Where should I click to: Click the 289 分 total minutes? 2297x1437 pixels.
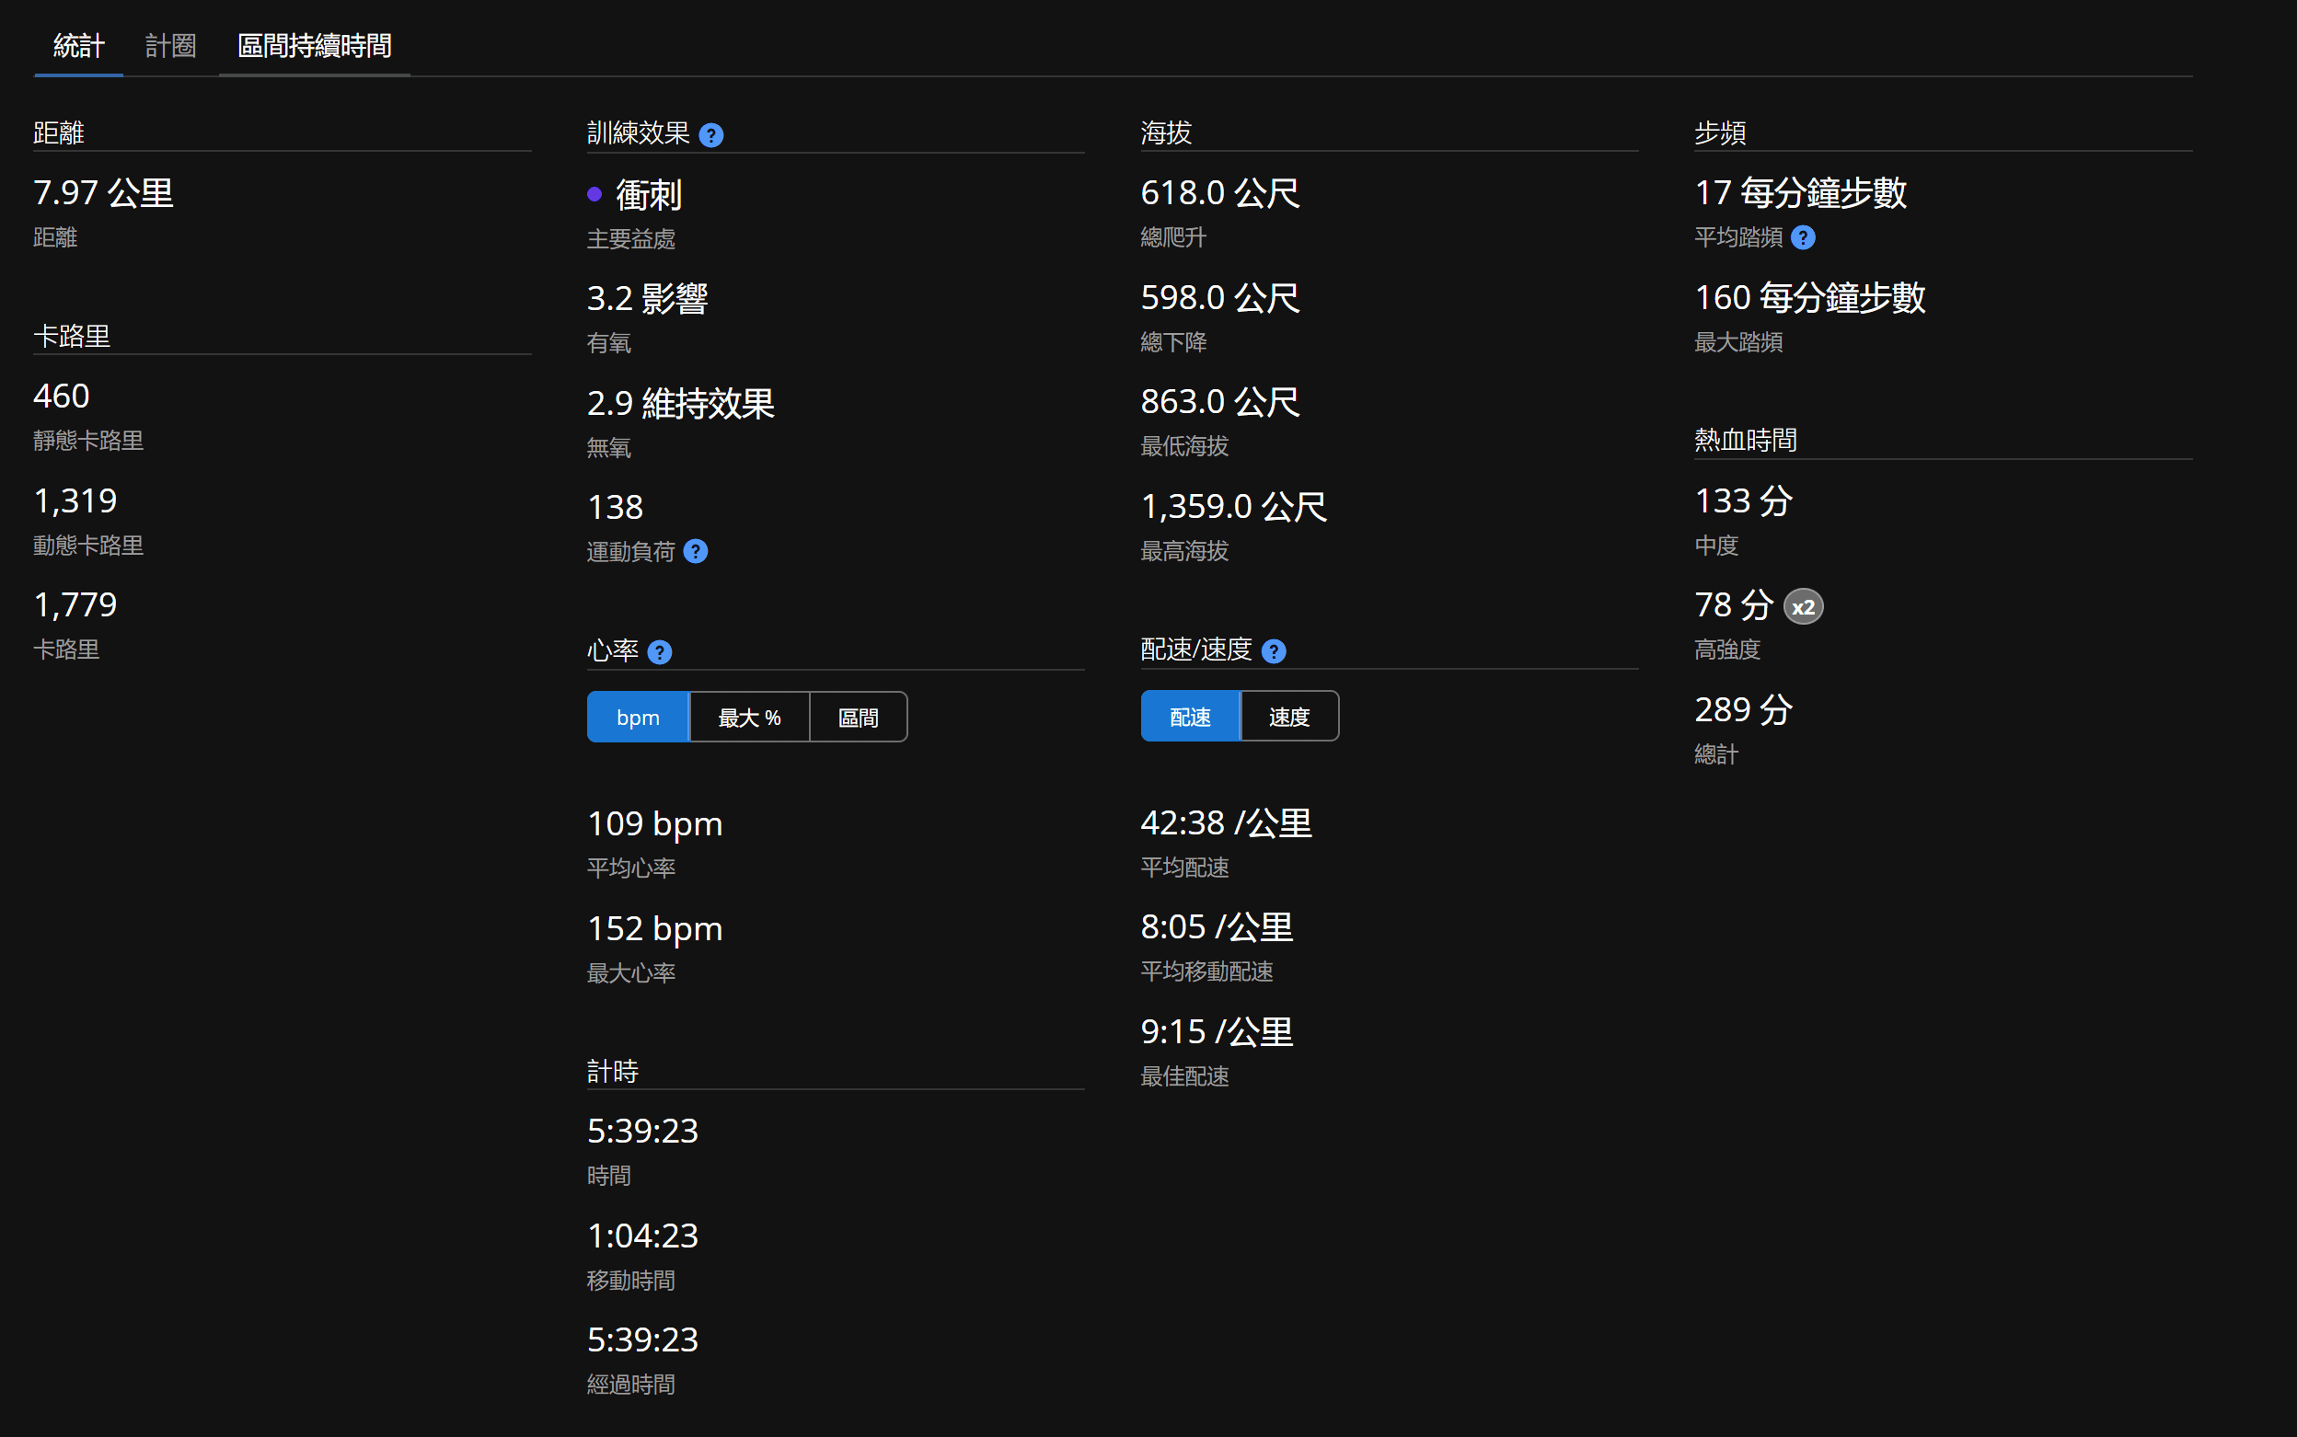click(1744, 709)
